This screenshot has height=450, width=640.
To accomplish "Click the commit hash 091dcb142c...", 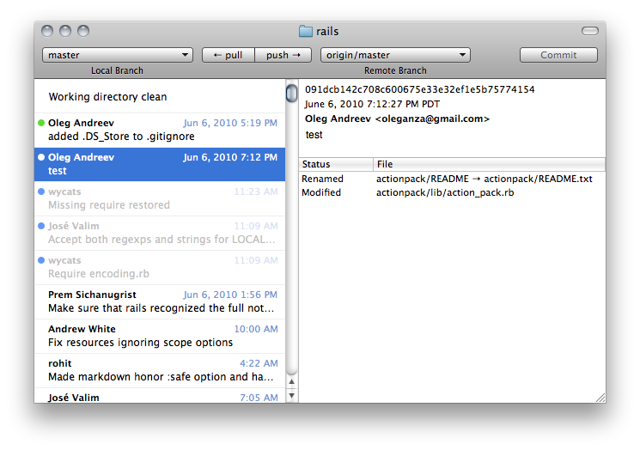I will (419, 89).
